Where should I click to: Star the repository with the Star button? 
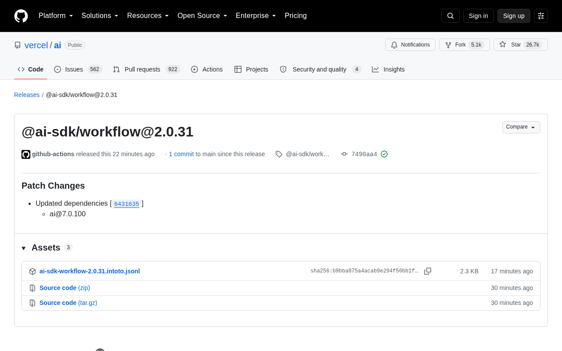coord(521,45)
